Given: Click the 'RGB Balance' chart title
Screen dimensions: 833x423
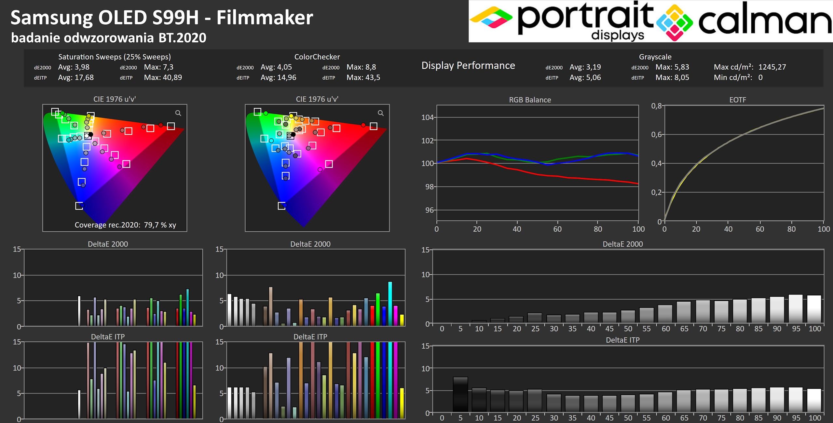Looking at the screenshot, I should coord(530,100).
